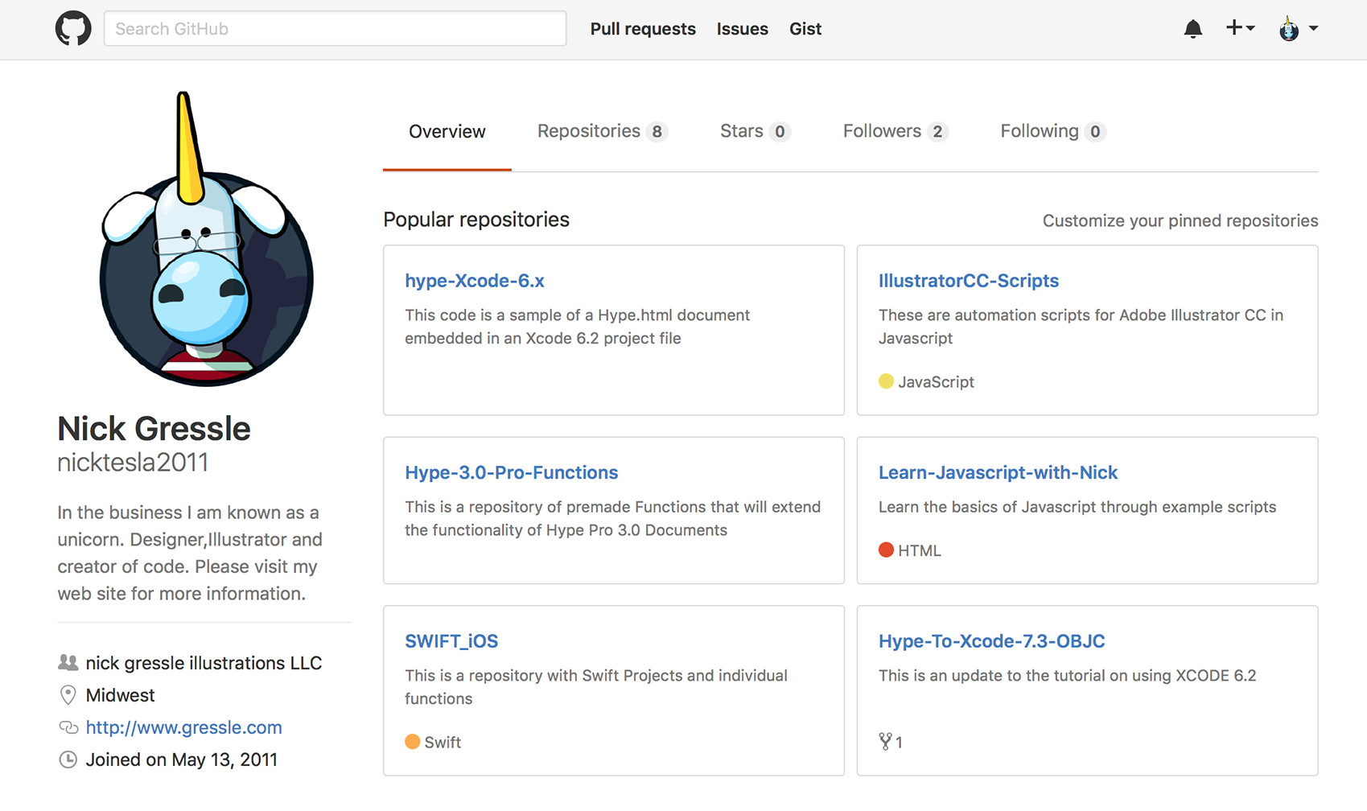Open the Following tab
The height and width of the screenshot is (811, 1367).
[x=1052, y=131]
